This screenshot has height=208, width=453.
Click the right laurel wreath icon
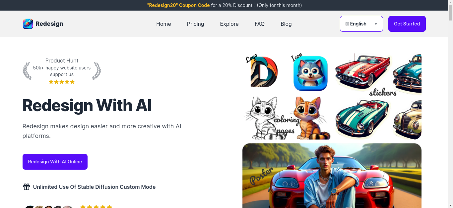coord(97,71)
